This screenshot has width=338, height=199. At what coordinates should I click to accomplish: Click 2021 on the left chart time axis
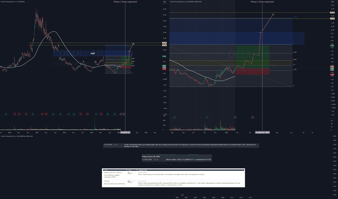pos(37,132)
